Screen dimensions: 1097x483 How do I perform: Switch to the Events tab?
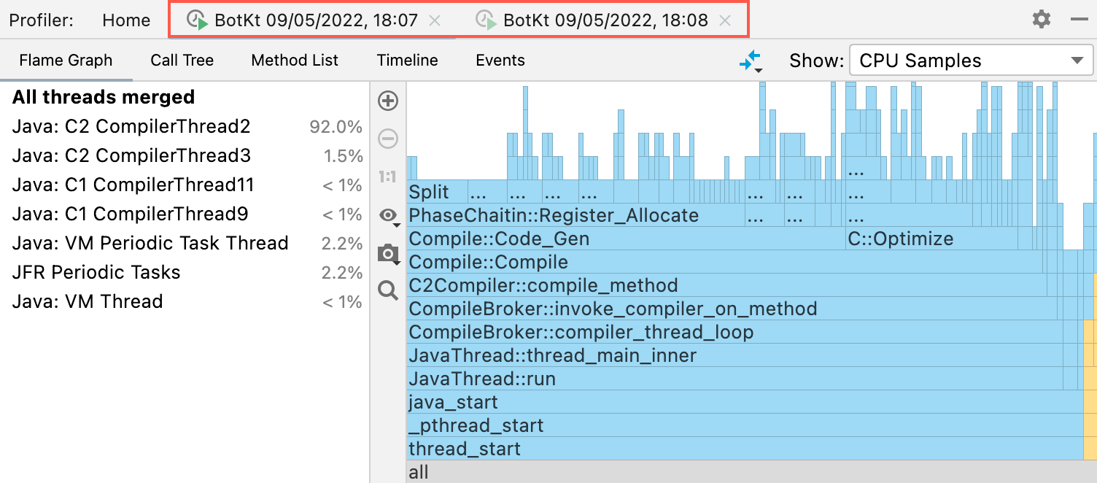click(500, 61)
